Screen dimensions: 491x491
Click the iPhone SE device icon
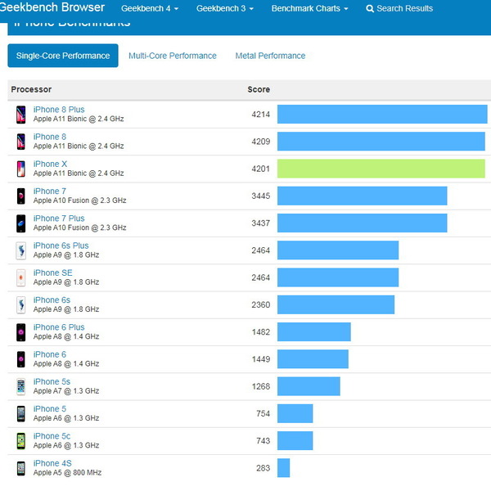20,278
